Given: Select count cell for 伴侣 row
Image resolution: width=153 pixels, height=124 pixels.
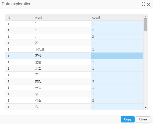Looking at the screenshot, I should point(117,100).
